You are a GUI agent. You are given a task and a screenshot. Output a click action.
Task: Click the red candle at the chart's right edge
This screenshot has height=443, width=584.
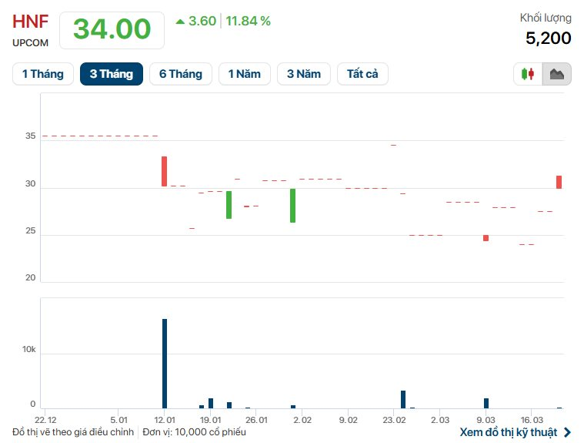tap(559, 182)
